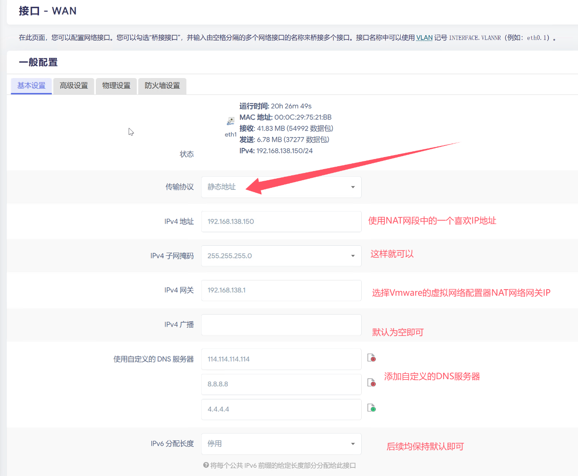Add another DNS server after 4.4.4.4

tap(371, 408)
